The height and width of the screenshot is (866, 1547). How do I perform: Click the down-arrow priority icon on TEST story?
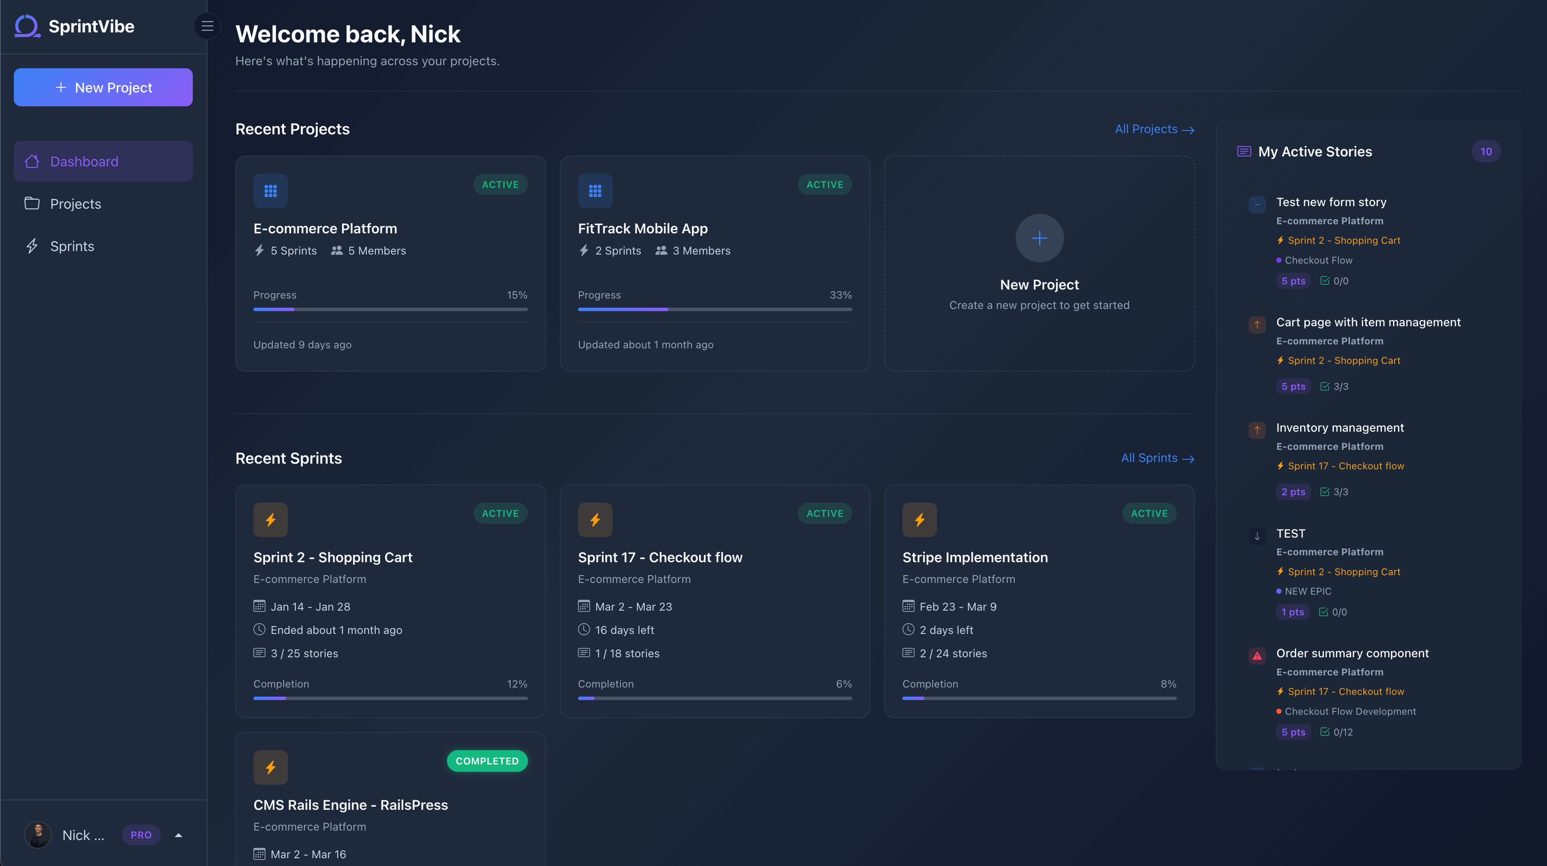[x=1257, y=536]
